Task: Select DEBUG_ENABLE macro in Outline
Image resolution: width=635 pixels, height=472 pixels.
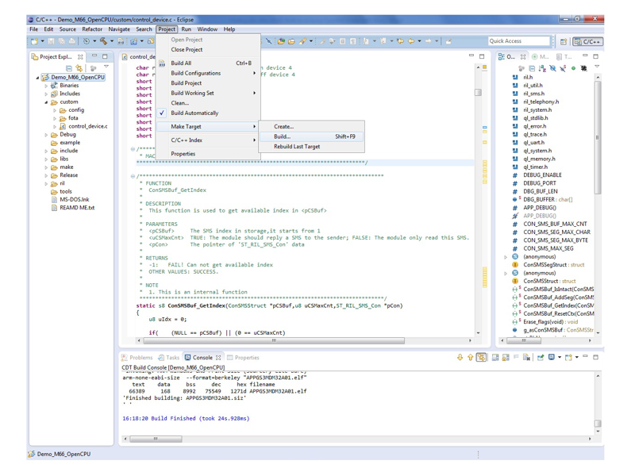Action: (x=537, y=175)
